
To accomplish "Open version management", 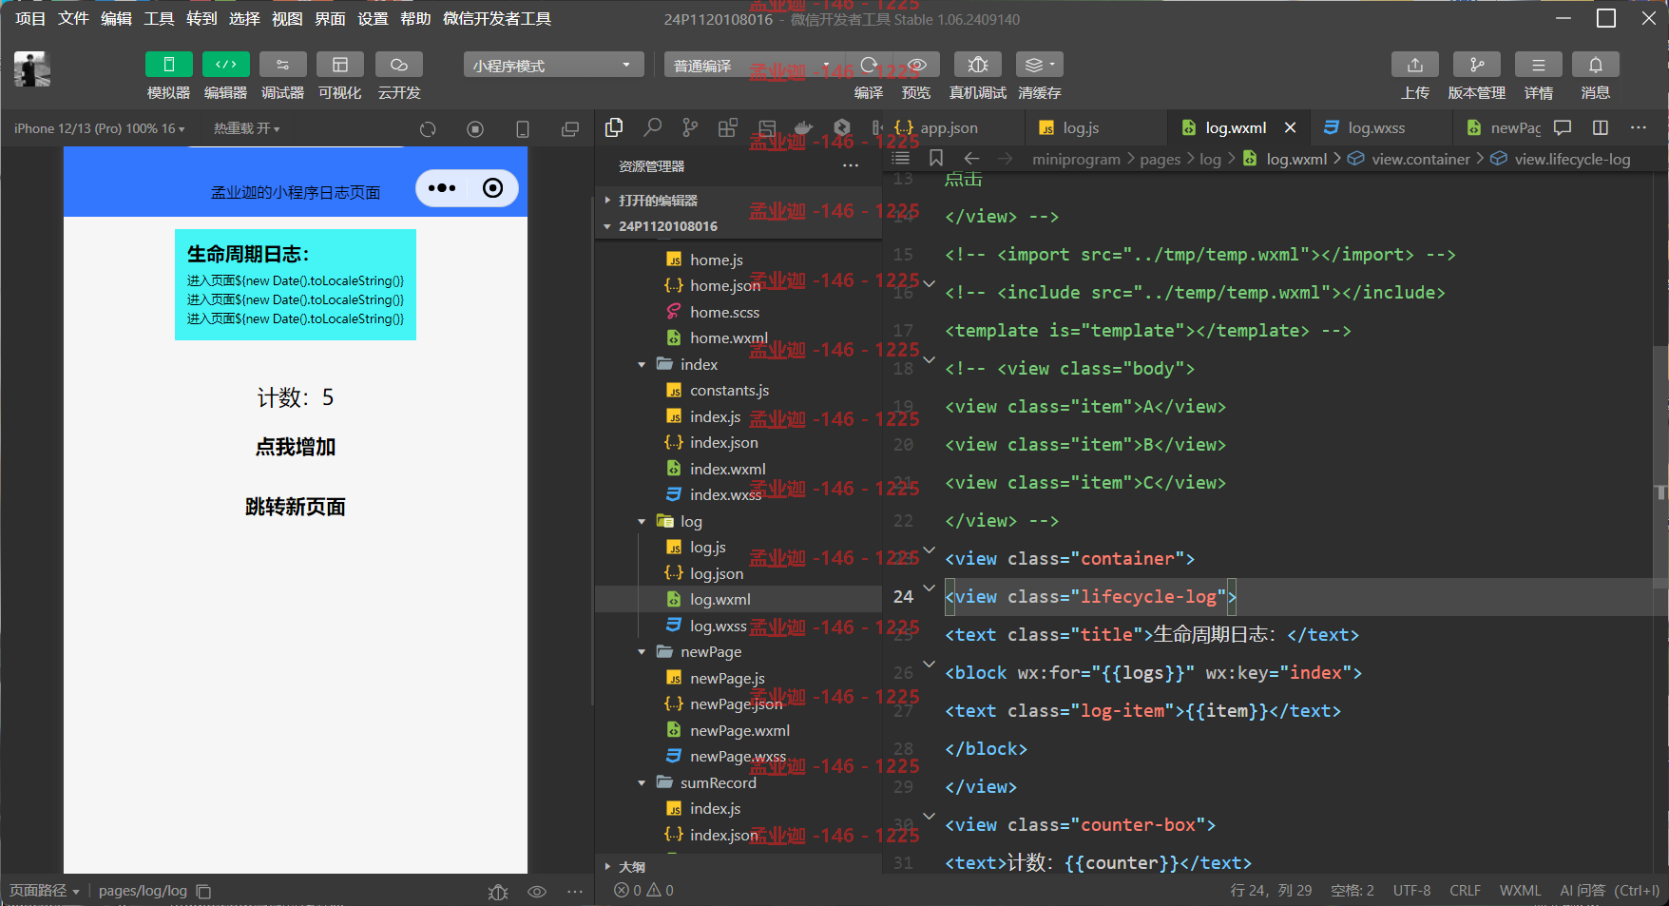I will pyautogui.click(x=1476, y=65).
